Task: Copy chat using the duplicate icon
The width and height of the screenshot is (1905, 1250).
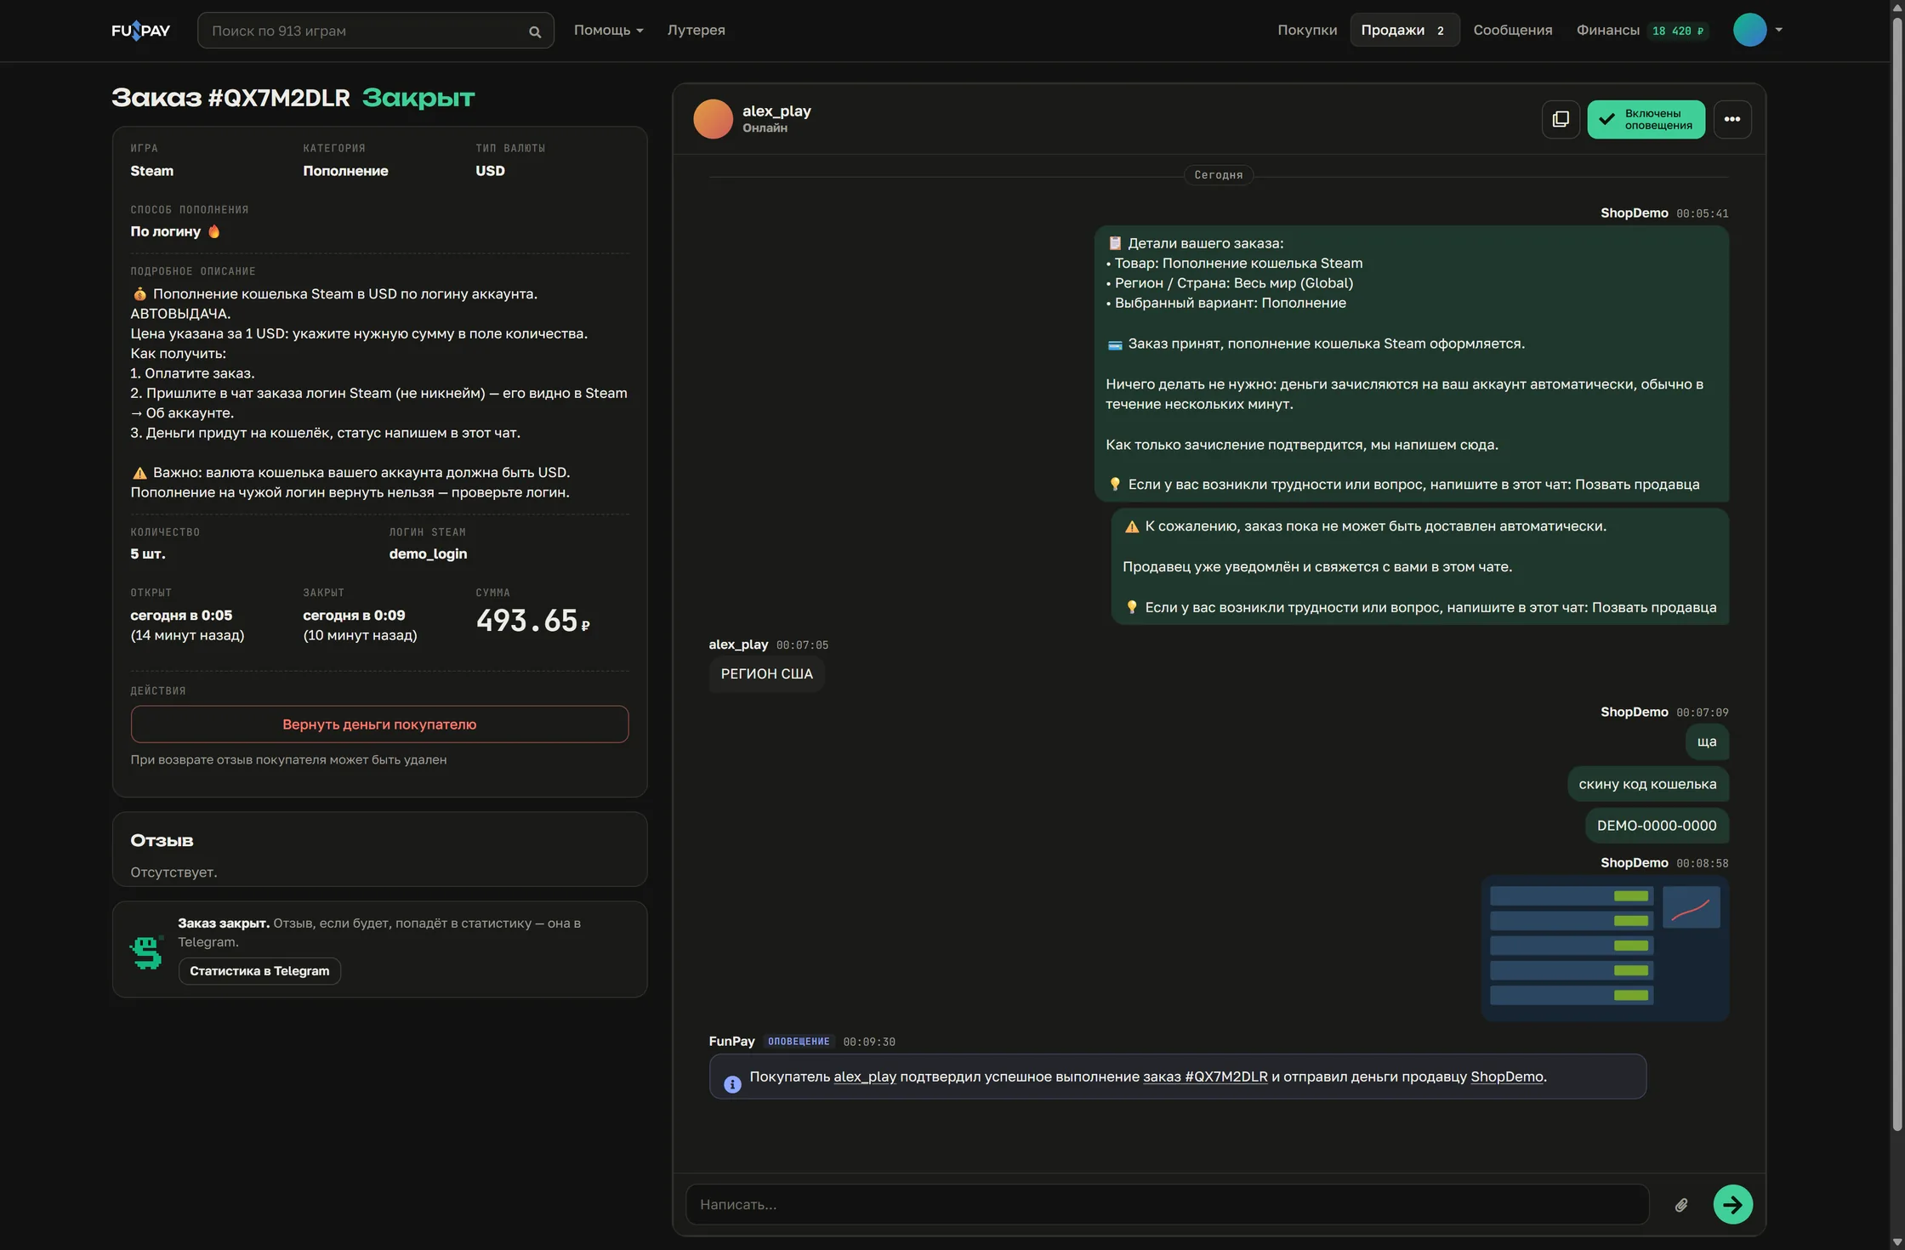Action: tap(1561, 119)
